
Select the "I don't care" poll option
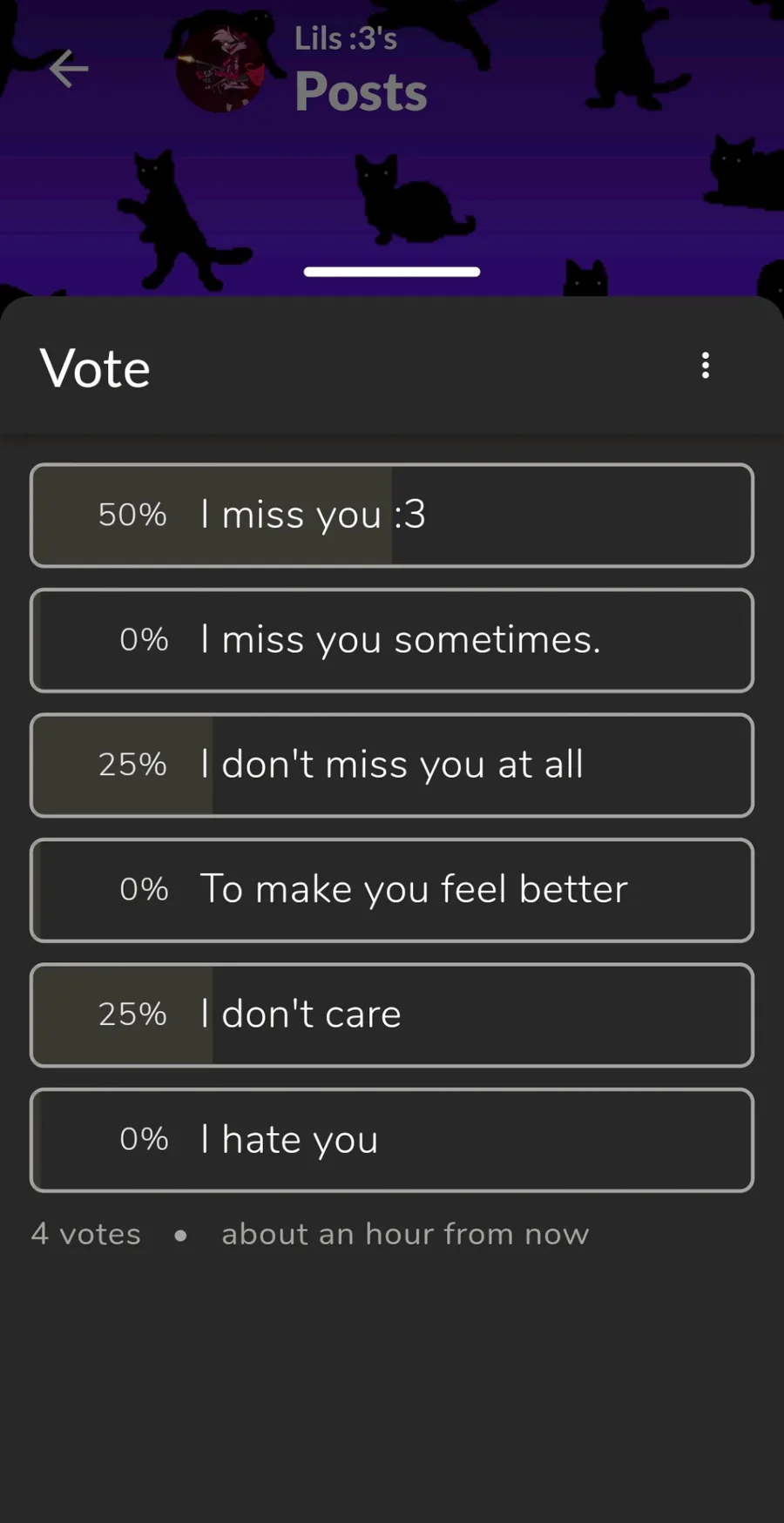click(392, 1015)
